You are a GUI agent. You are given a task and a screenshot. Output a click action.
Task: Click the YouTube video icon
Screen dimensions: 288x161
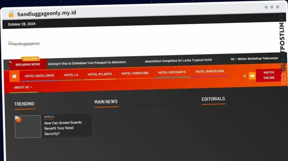pyautogui.click(x=252, y=76)
